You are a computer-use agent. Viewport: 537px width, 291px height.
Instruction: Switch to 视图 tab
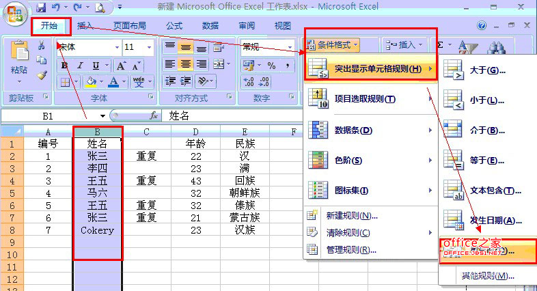click(x=283, y=26)
